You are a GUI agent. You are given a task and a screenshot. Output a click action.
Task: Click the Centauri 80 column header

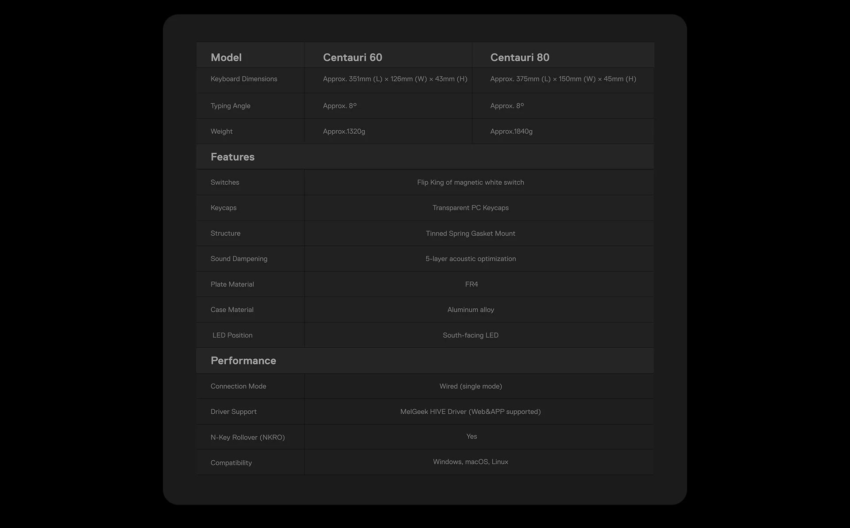tap(519, 58)
